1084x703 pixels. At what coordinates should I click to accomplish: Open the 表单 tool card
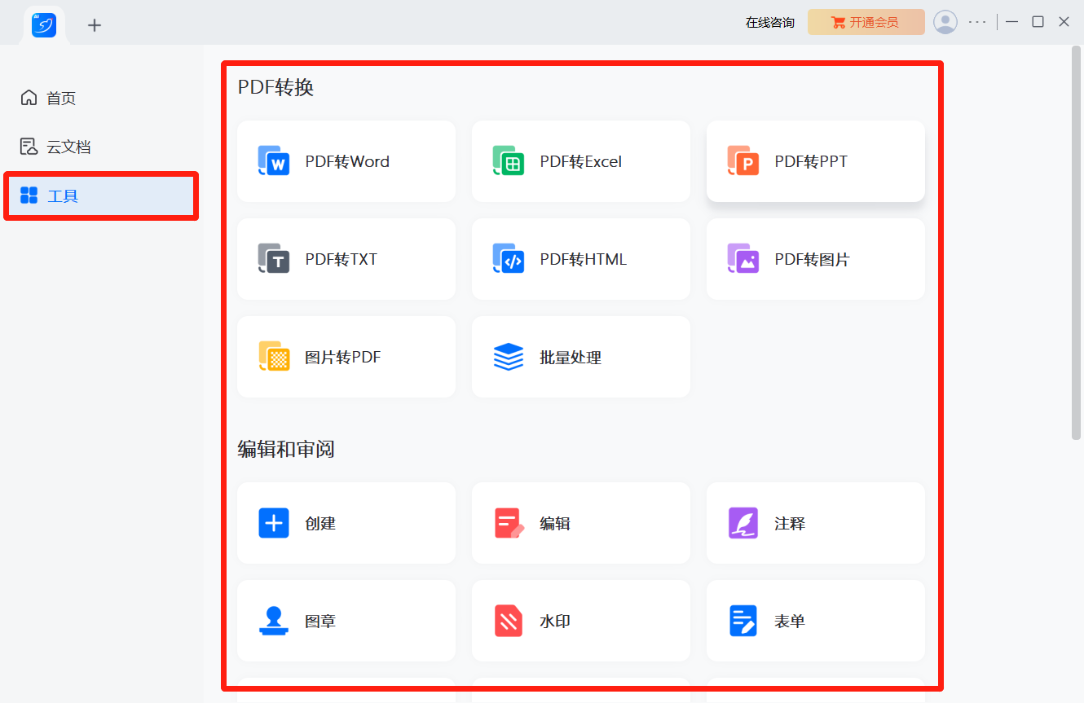816,621
